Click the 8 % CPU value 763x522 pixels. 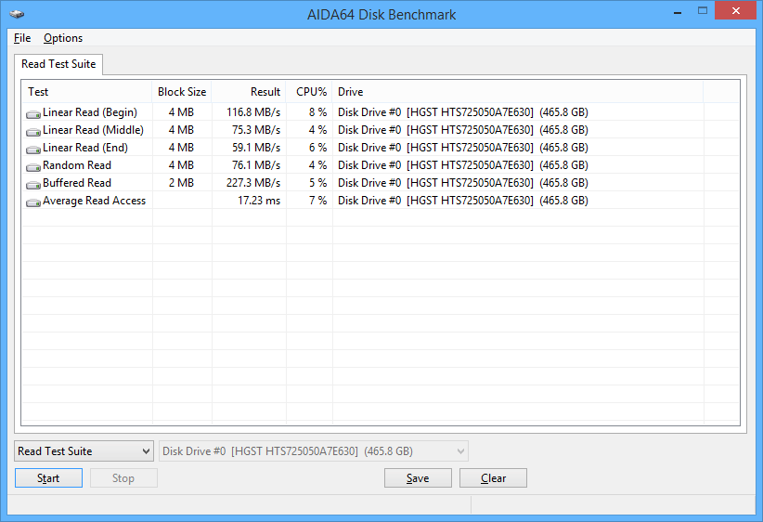click(317, 112)
